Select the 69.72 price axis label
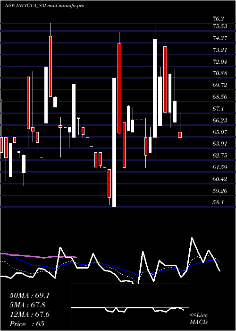Viewport: 236px width, 331px height. tap(220, 85)
